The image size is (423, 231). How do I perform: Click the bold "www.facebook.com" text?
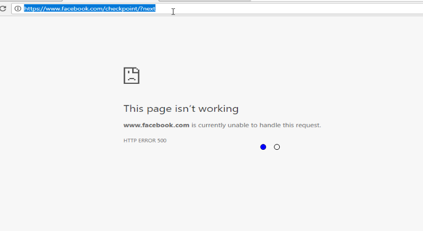coord(157,125)
